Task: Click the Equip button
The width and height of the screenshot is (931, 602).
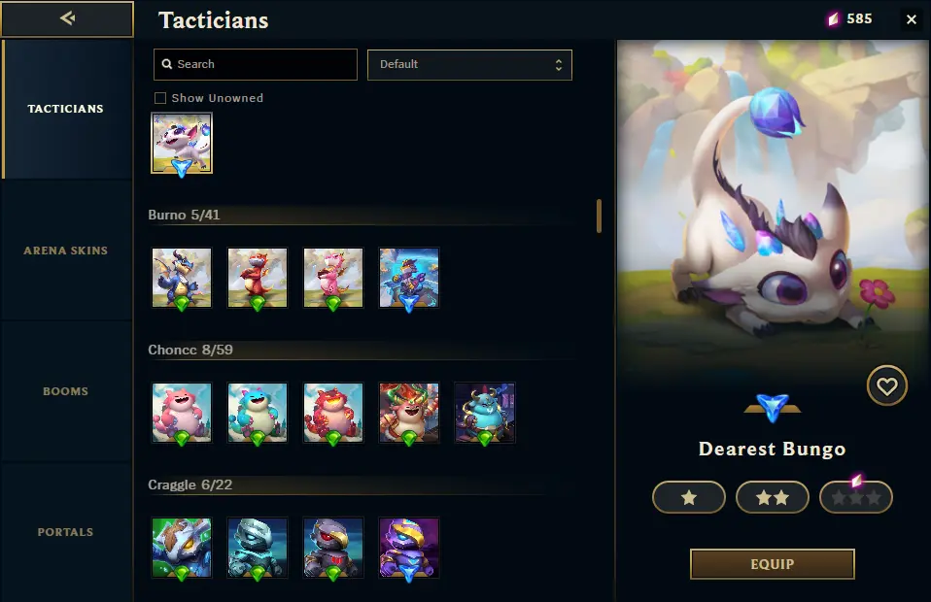Action: point(772,564)
